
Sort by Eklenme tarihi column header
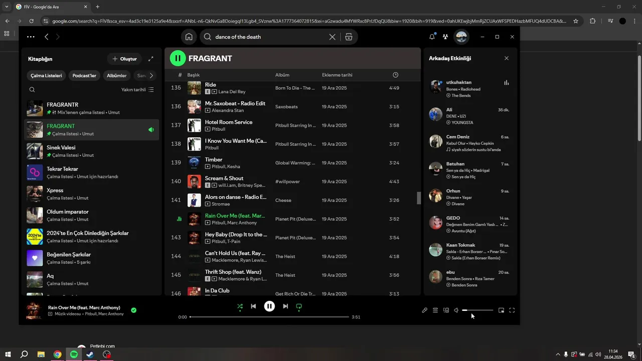tap(337, 75)
